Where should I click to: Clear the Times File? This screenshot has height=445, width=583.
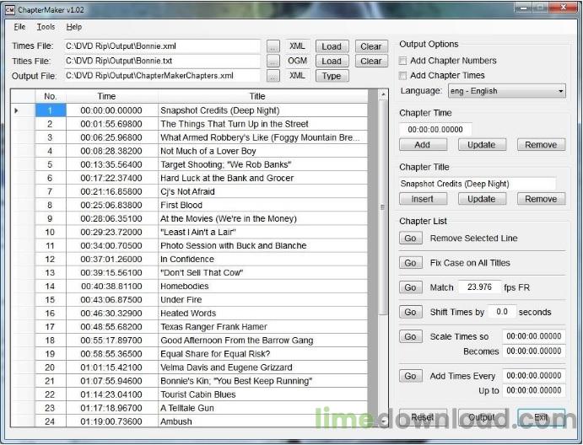tap(371, 46)
